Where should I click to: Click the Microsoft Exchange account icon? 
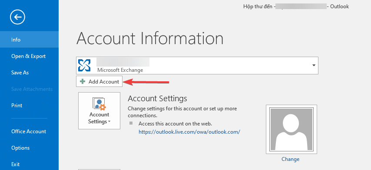point(84,65)
